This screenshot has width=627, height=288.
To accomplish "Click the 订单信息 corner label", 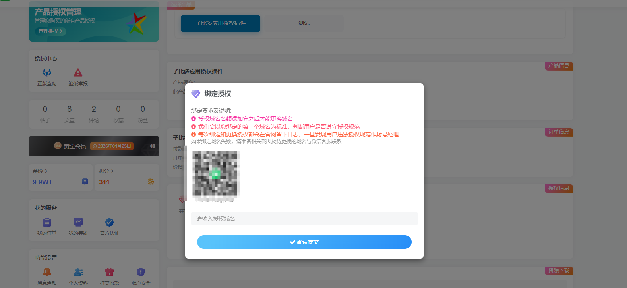I will pos(559,132).
